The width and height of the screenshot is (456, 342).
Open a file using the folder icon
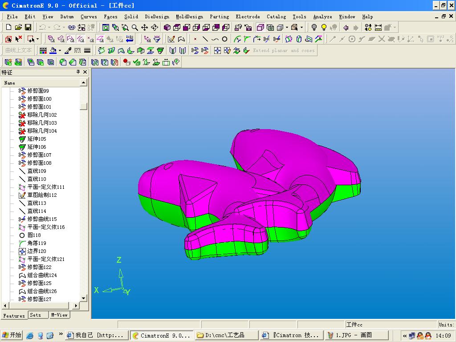pos(18,27)
